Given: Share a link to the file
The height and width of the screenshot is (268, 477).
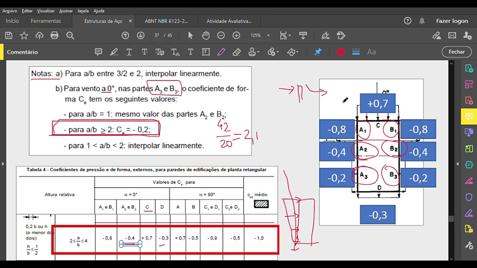Looking at the screenshot, I should click(437, 36).
